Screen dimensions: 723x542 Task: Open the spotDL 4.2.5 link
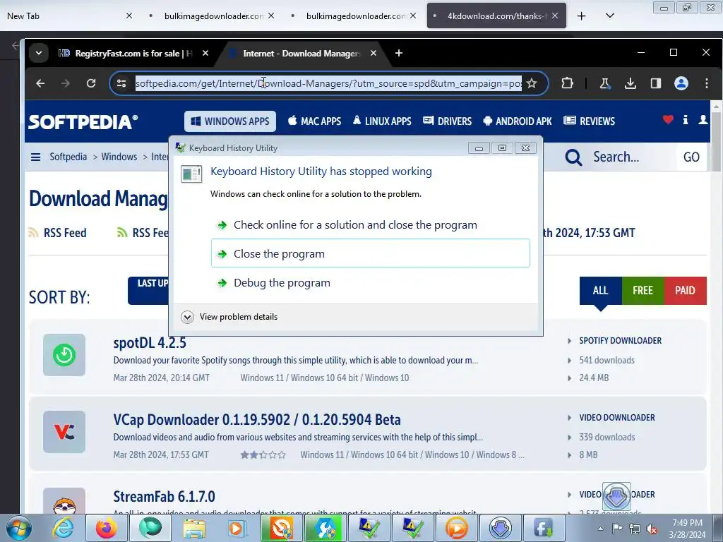point(150,344)
